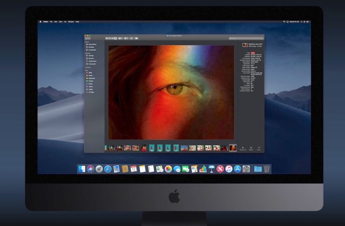Click the Spotlight search icon in menu bar
Image resolution: width=345 pixels, height=226 pixels.
301,22
